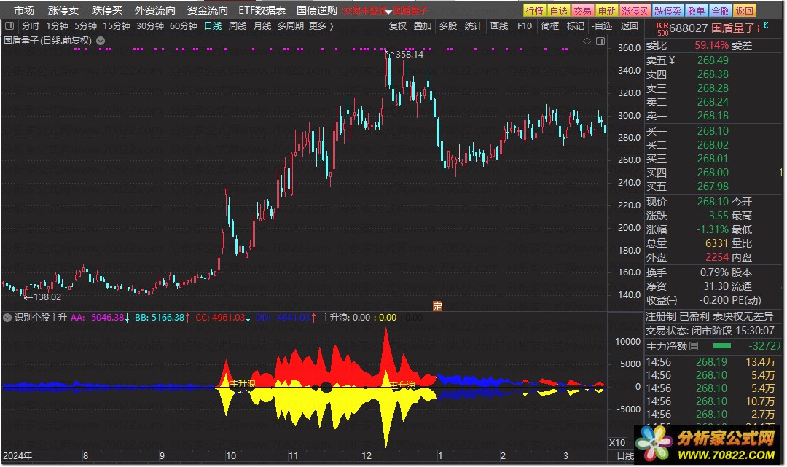Screen dimensions: 787x467
Task: Open the 跌停买 menu item
Action: [107, 10]
